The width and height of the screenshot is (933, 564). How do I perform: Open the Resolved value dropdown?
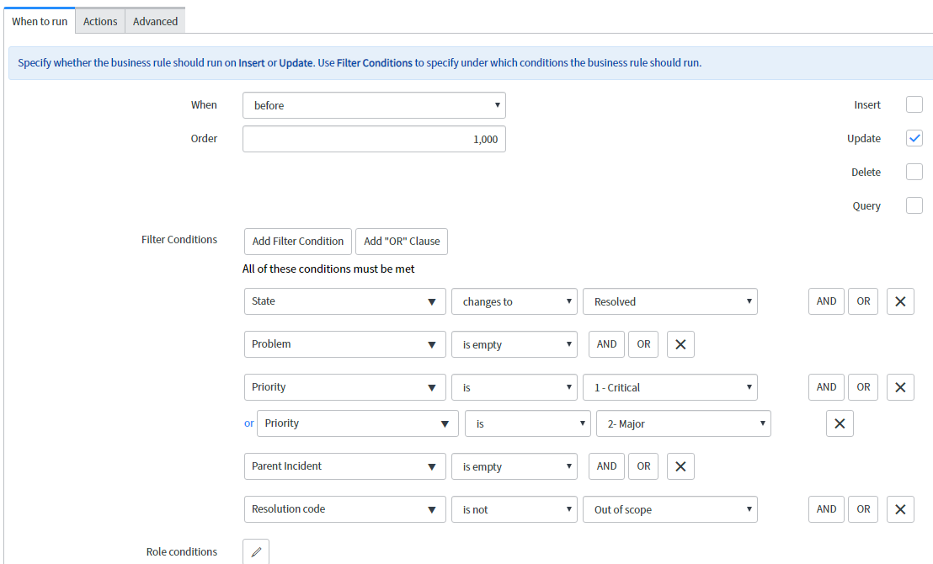click(669, 301)
